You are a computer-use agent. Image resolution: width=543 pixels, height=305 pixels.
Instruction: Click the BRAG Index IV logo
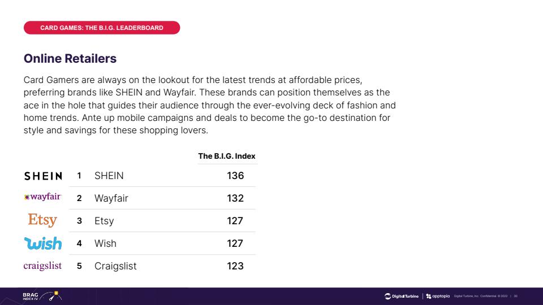tap(31, 296)
